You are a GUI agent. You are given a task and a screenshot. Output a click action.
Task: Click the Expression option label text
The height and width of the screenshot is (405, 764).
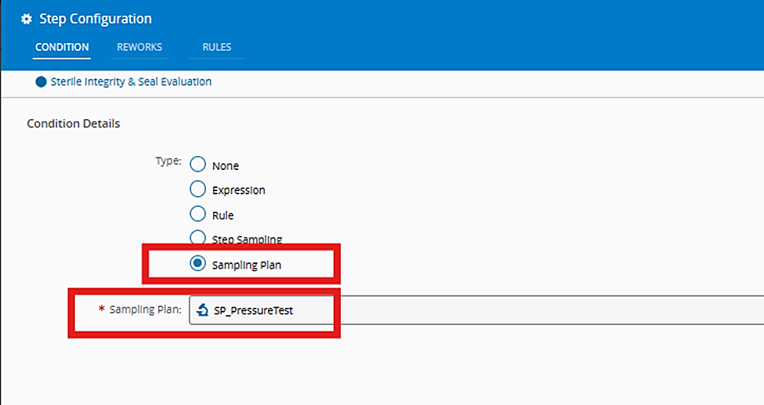pos(238,190)
